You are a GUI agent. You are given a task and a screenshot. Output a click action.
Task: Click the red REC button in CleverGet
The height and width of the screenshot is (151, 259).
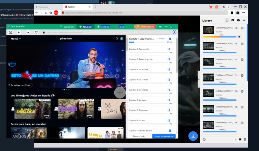(x=56, y=13)
